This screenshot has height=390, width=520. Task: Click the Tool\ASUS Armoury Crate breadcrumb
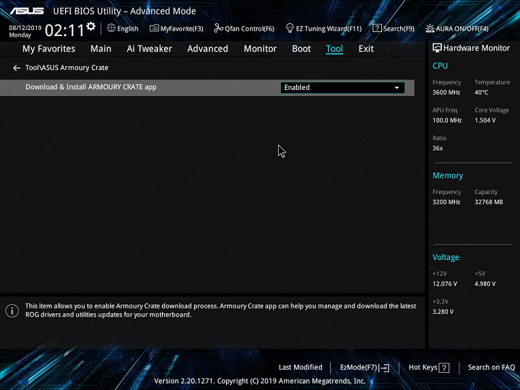click(x=67, y=67)
